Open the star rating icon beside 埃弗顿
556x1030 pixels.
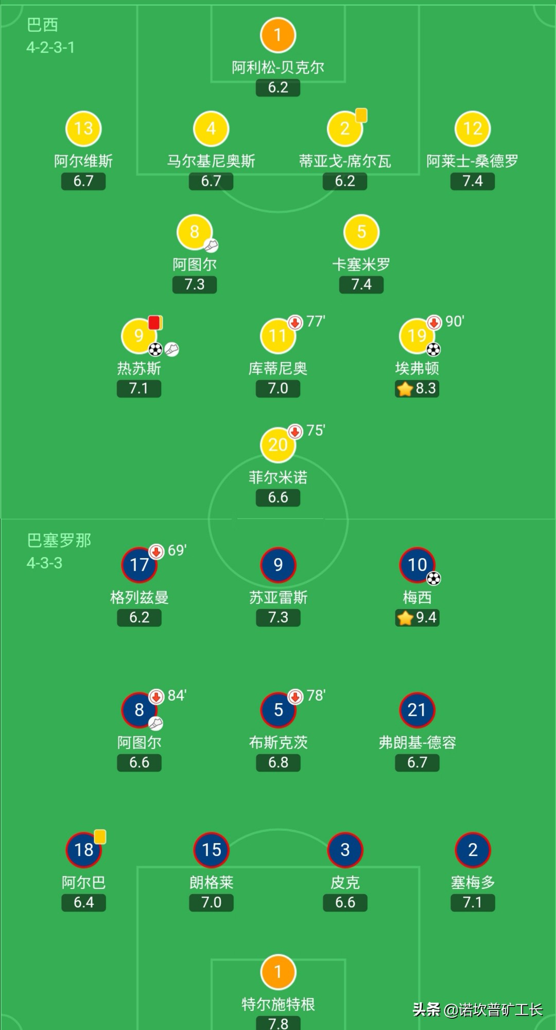405,389
